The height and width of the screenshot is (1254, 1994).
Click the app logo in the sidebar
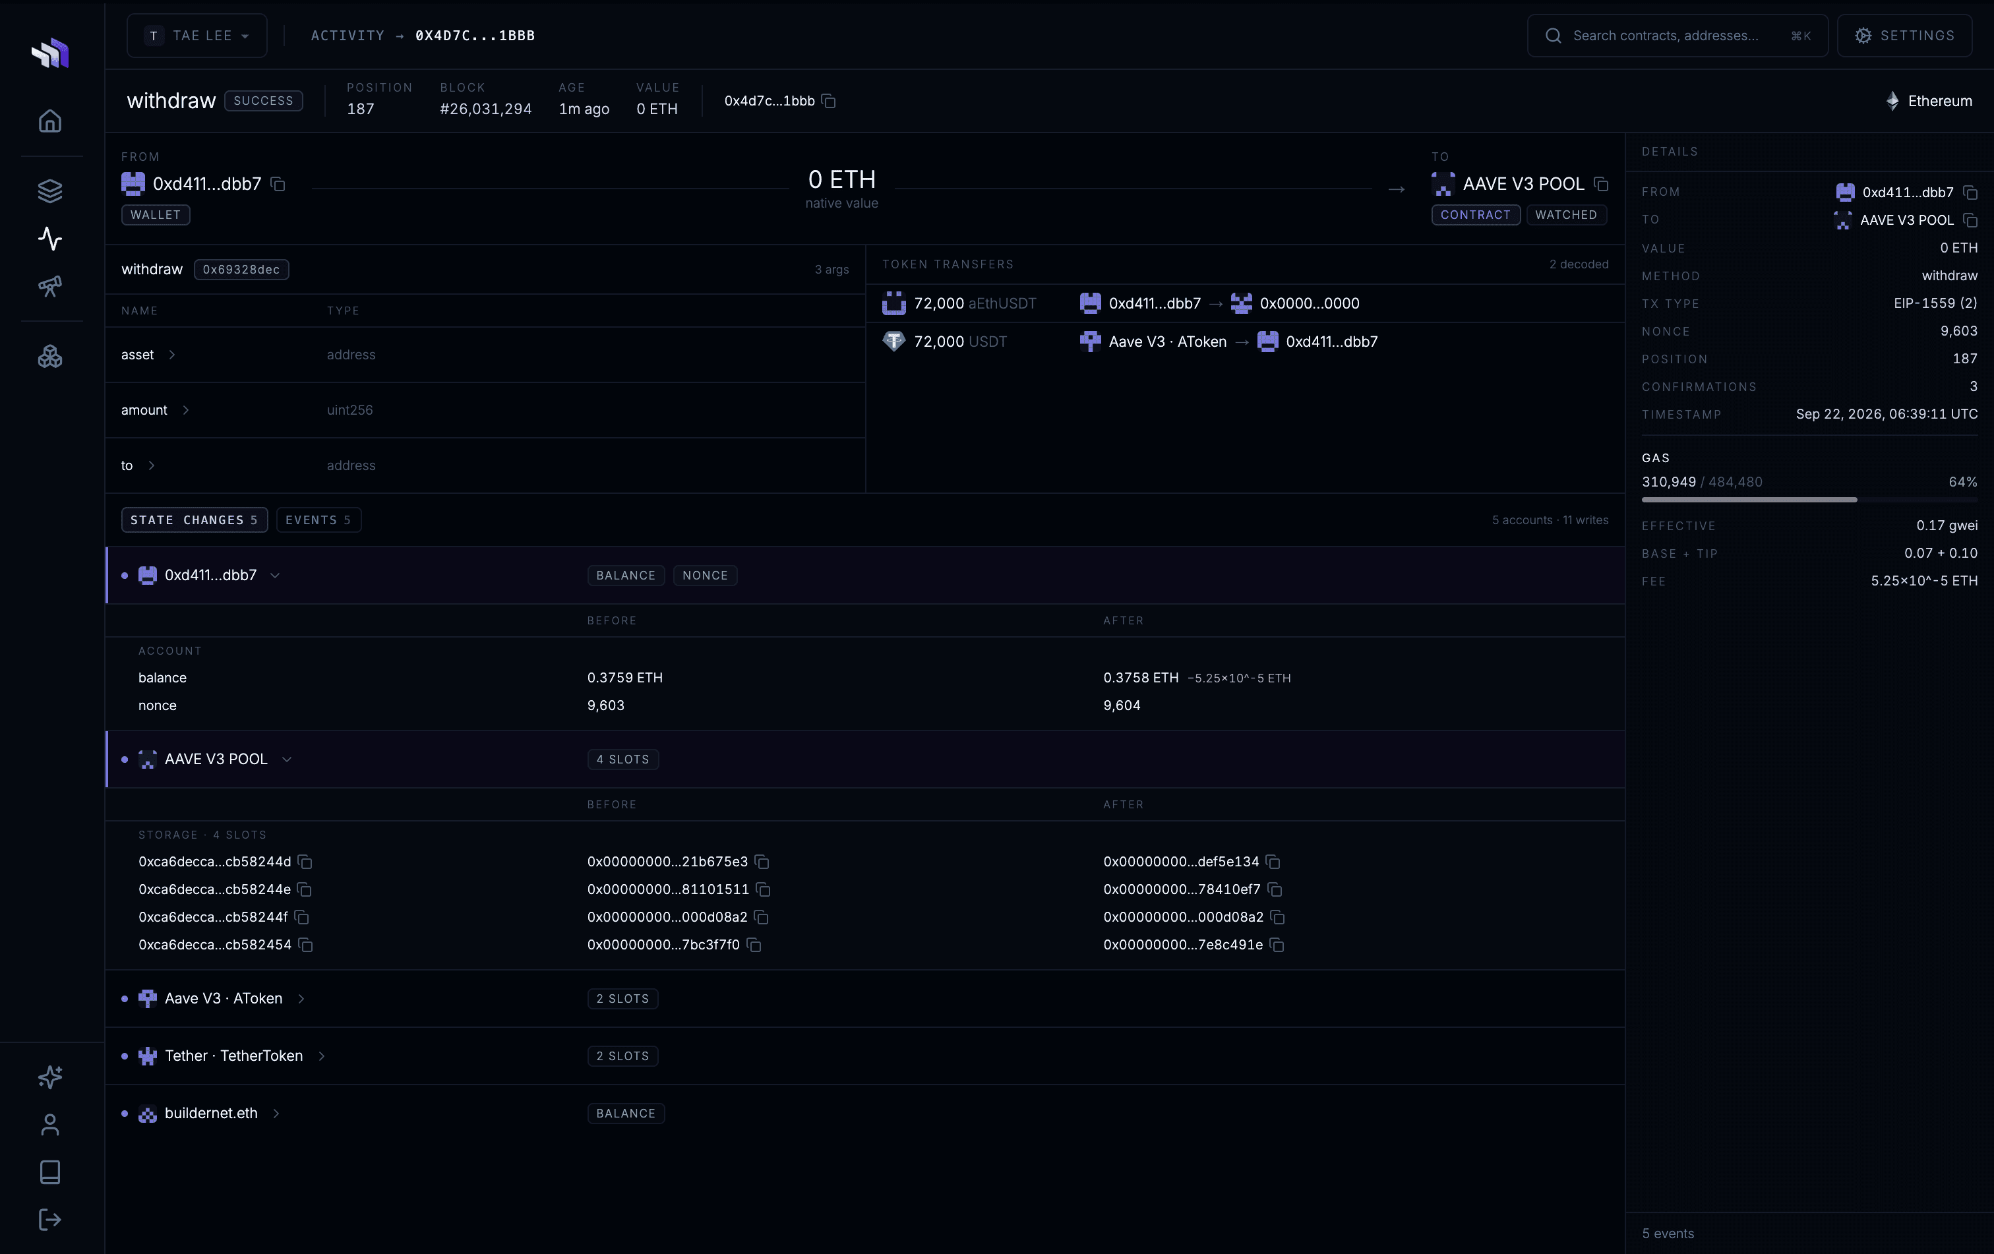(x=49, y=53)
